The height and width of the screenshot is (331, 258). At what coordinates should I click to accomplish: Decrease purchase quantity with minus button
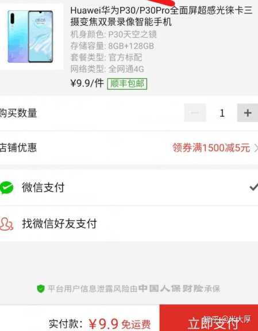tap(195, 113)
